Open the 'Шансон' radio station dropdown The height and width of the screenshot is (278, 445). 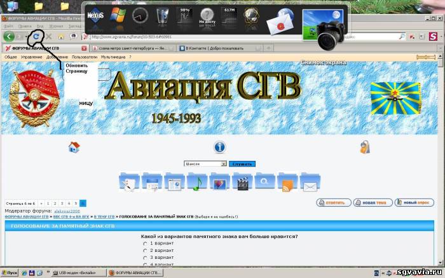click(x=205, y=163)
